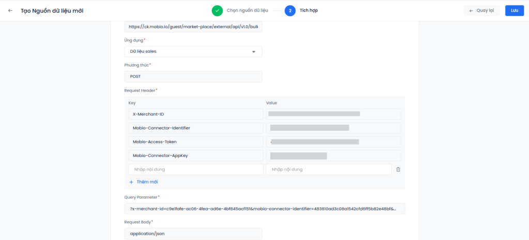The image size is (529, 240).
Task: Click the empty key Nhập nội dung field
Action: point(195,170)
